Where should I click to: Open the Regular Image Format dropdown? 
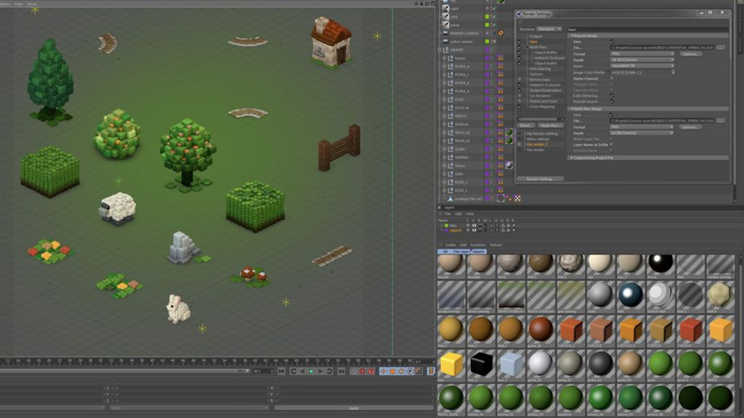(642, 54)
